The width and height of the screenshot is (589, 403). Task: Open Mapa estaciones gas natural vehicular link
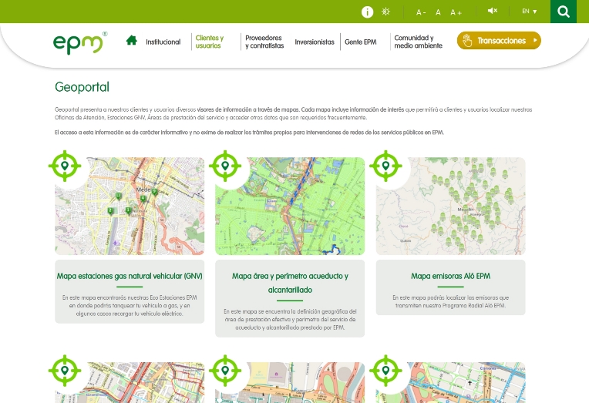click(x=130, y=276)
